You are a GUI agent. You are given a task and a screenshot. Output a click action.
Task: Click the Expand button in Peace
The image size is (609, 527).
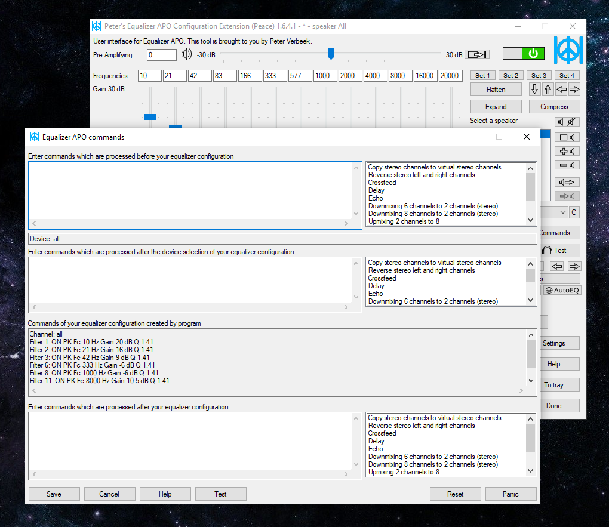click(496, 107)
